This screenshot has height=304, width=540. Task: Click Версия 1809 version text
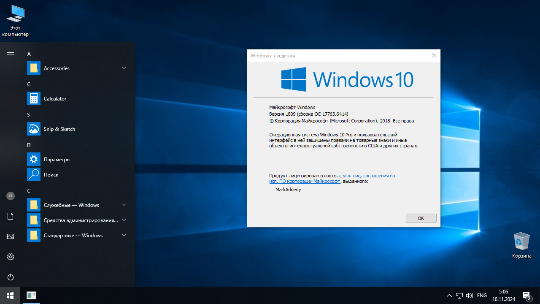pos(309,114)
